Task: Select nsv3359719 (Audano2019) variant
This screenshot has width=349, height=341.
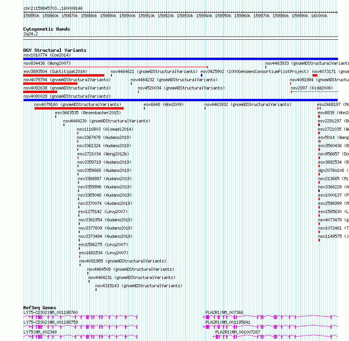Action: click(x=104, y=162)
